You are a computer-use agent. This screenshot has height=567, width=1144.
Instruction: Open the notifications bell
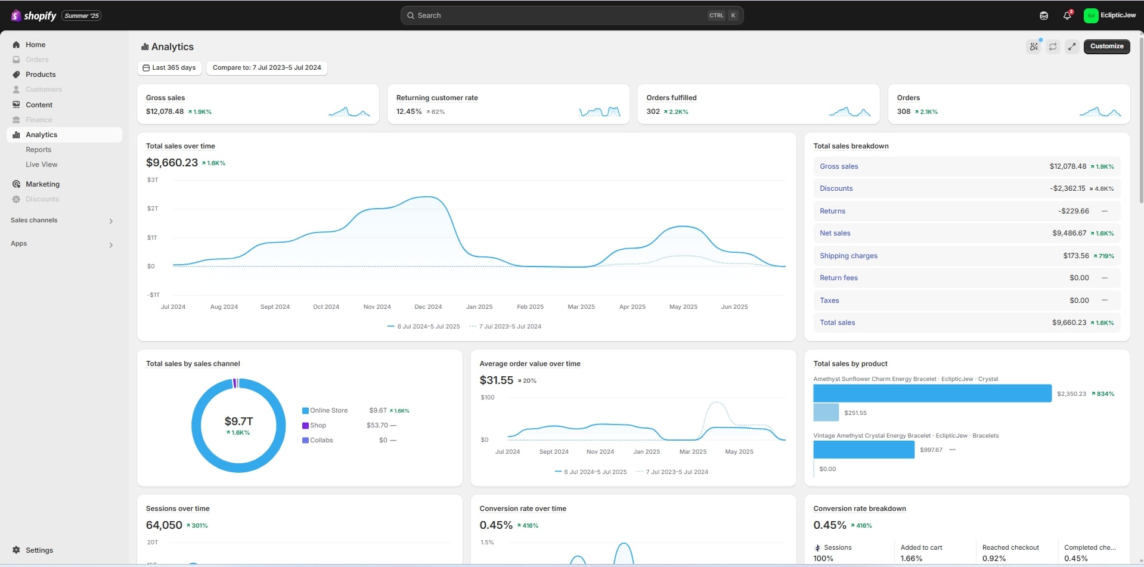[1067, 16]
